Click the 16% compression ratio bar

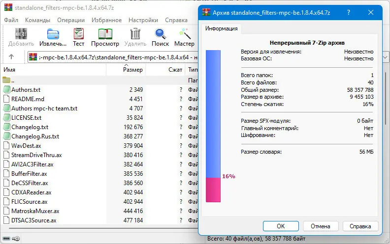point(213,126)
